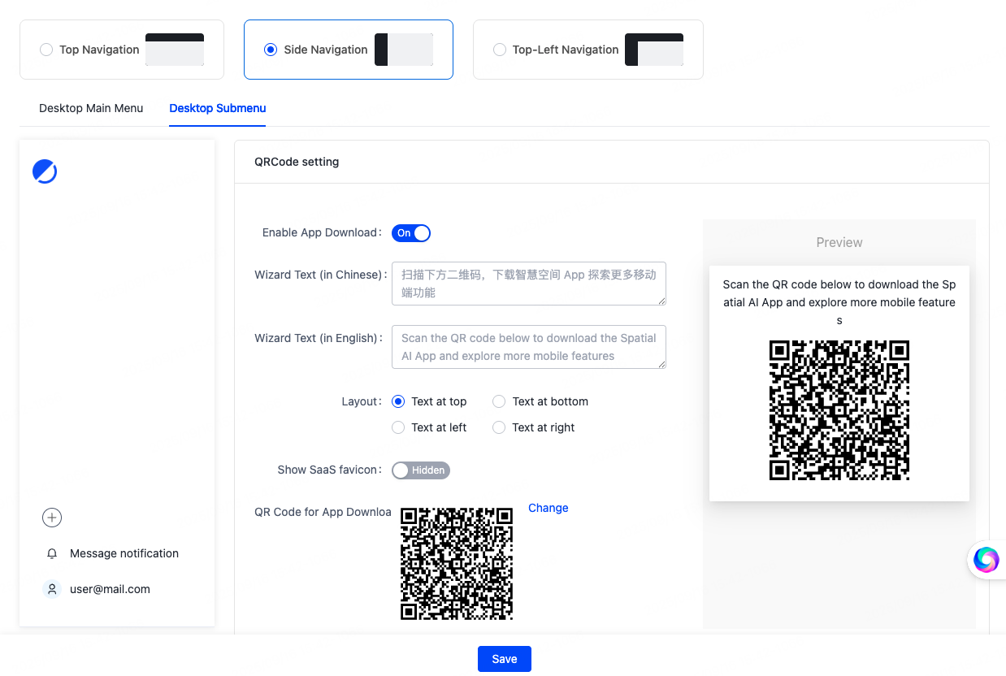1006x676 pixels.
Task: Click the Top Navigation layout preview thumbnail
Action: point(174,50)
